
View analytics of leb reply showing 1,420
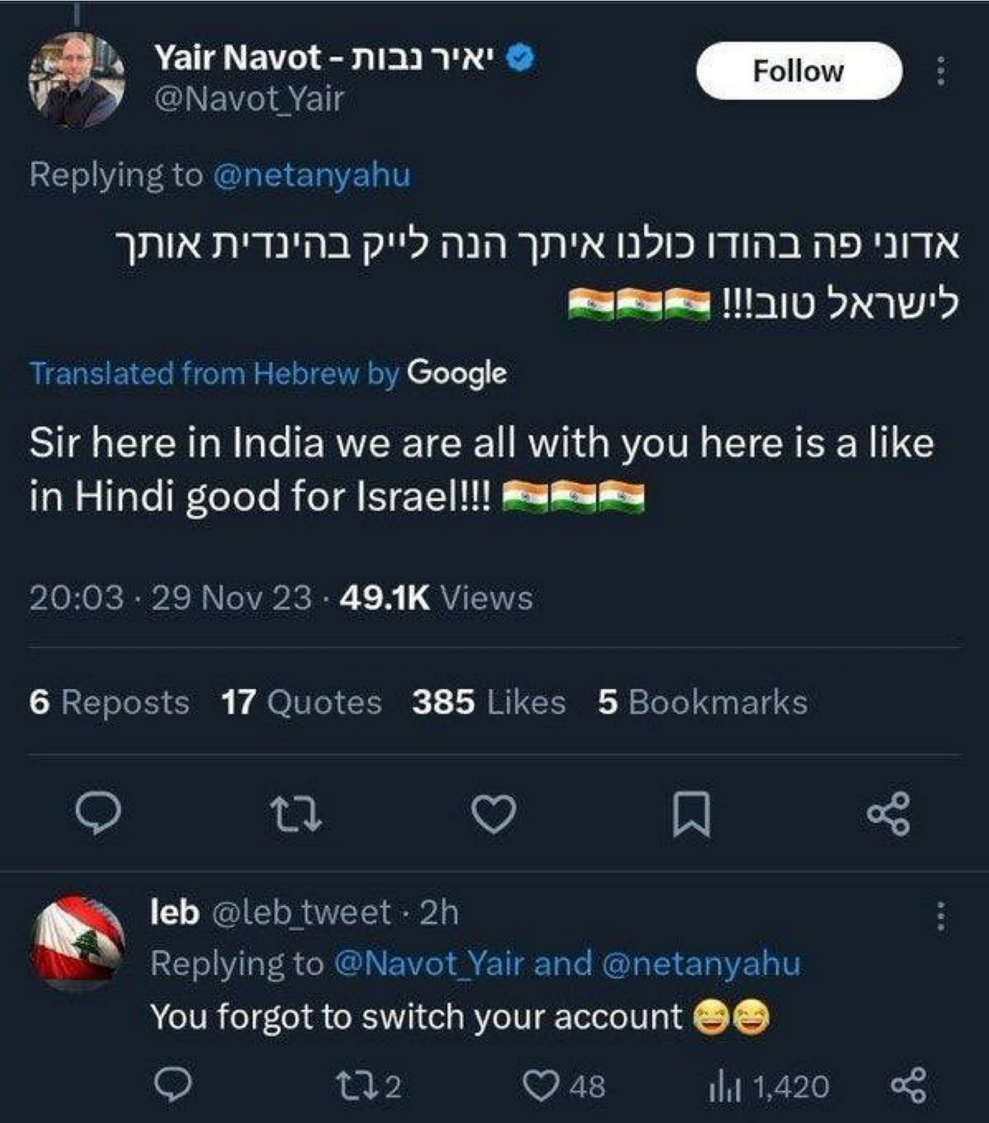point(768,1087)
